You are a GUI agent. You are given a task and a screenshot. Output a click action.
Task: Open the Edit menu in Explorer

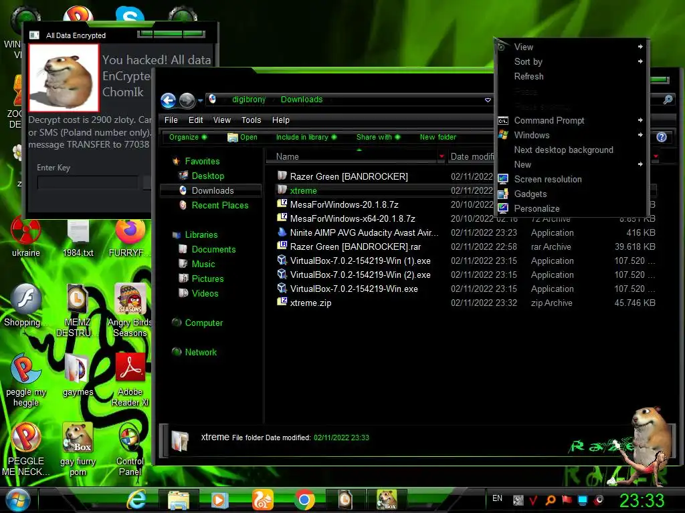click(x=195, y=120)
